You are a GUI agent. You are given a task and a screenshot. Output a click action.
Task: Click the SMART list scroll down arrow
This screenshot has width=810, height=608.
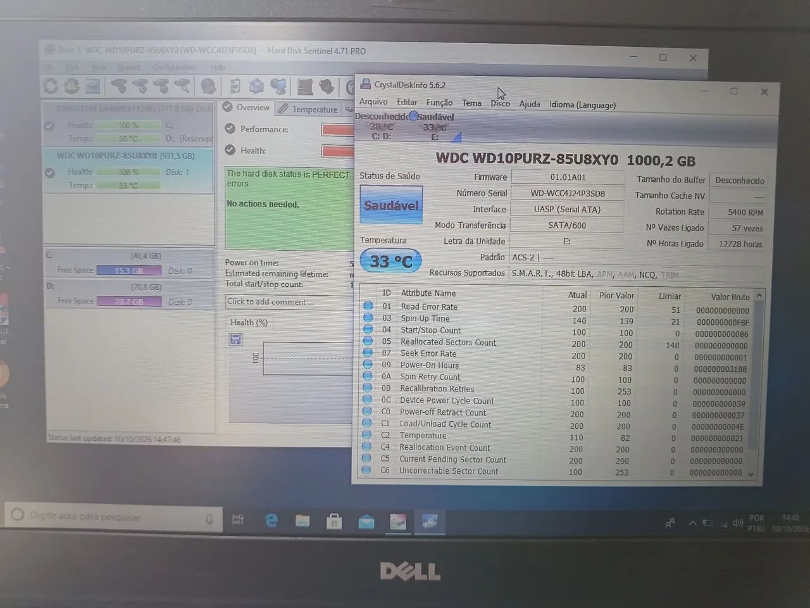(751, 474)
